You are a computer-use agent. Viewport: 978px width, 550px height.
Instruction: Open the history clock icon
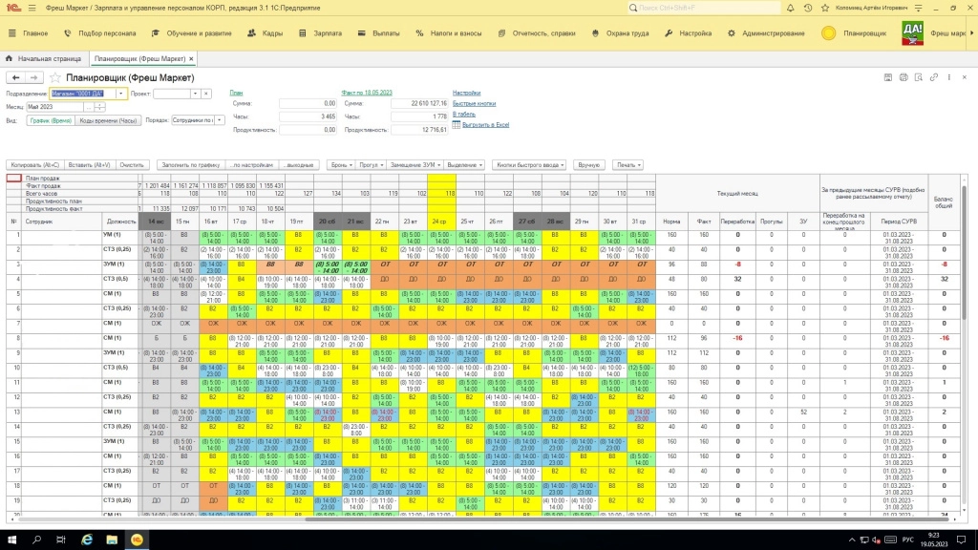pyautogui.click(x=808, y=8)
